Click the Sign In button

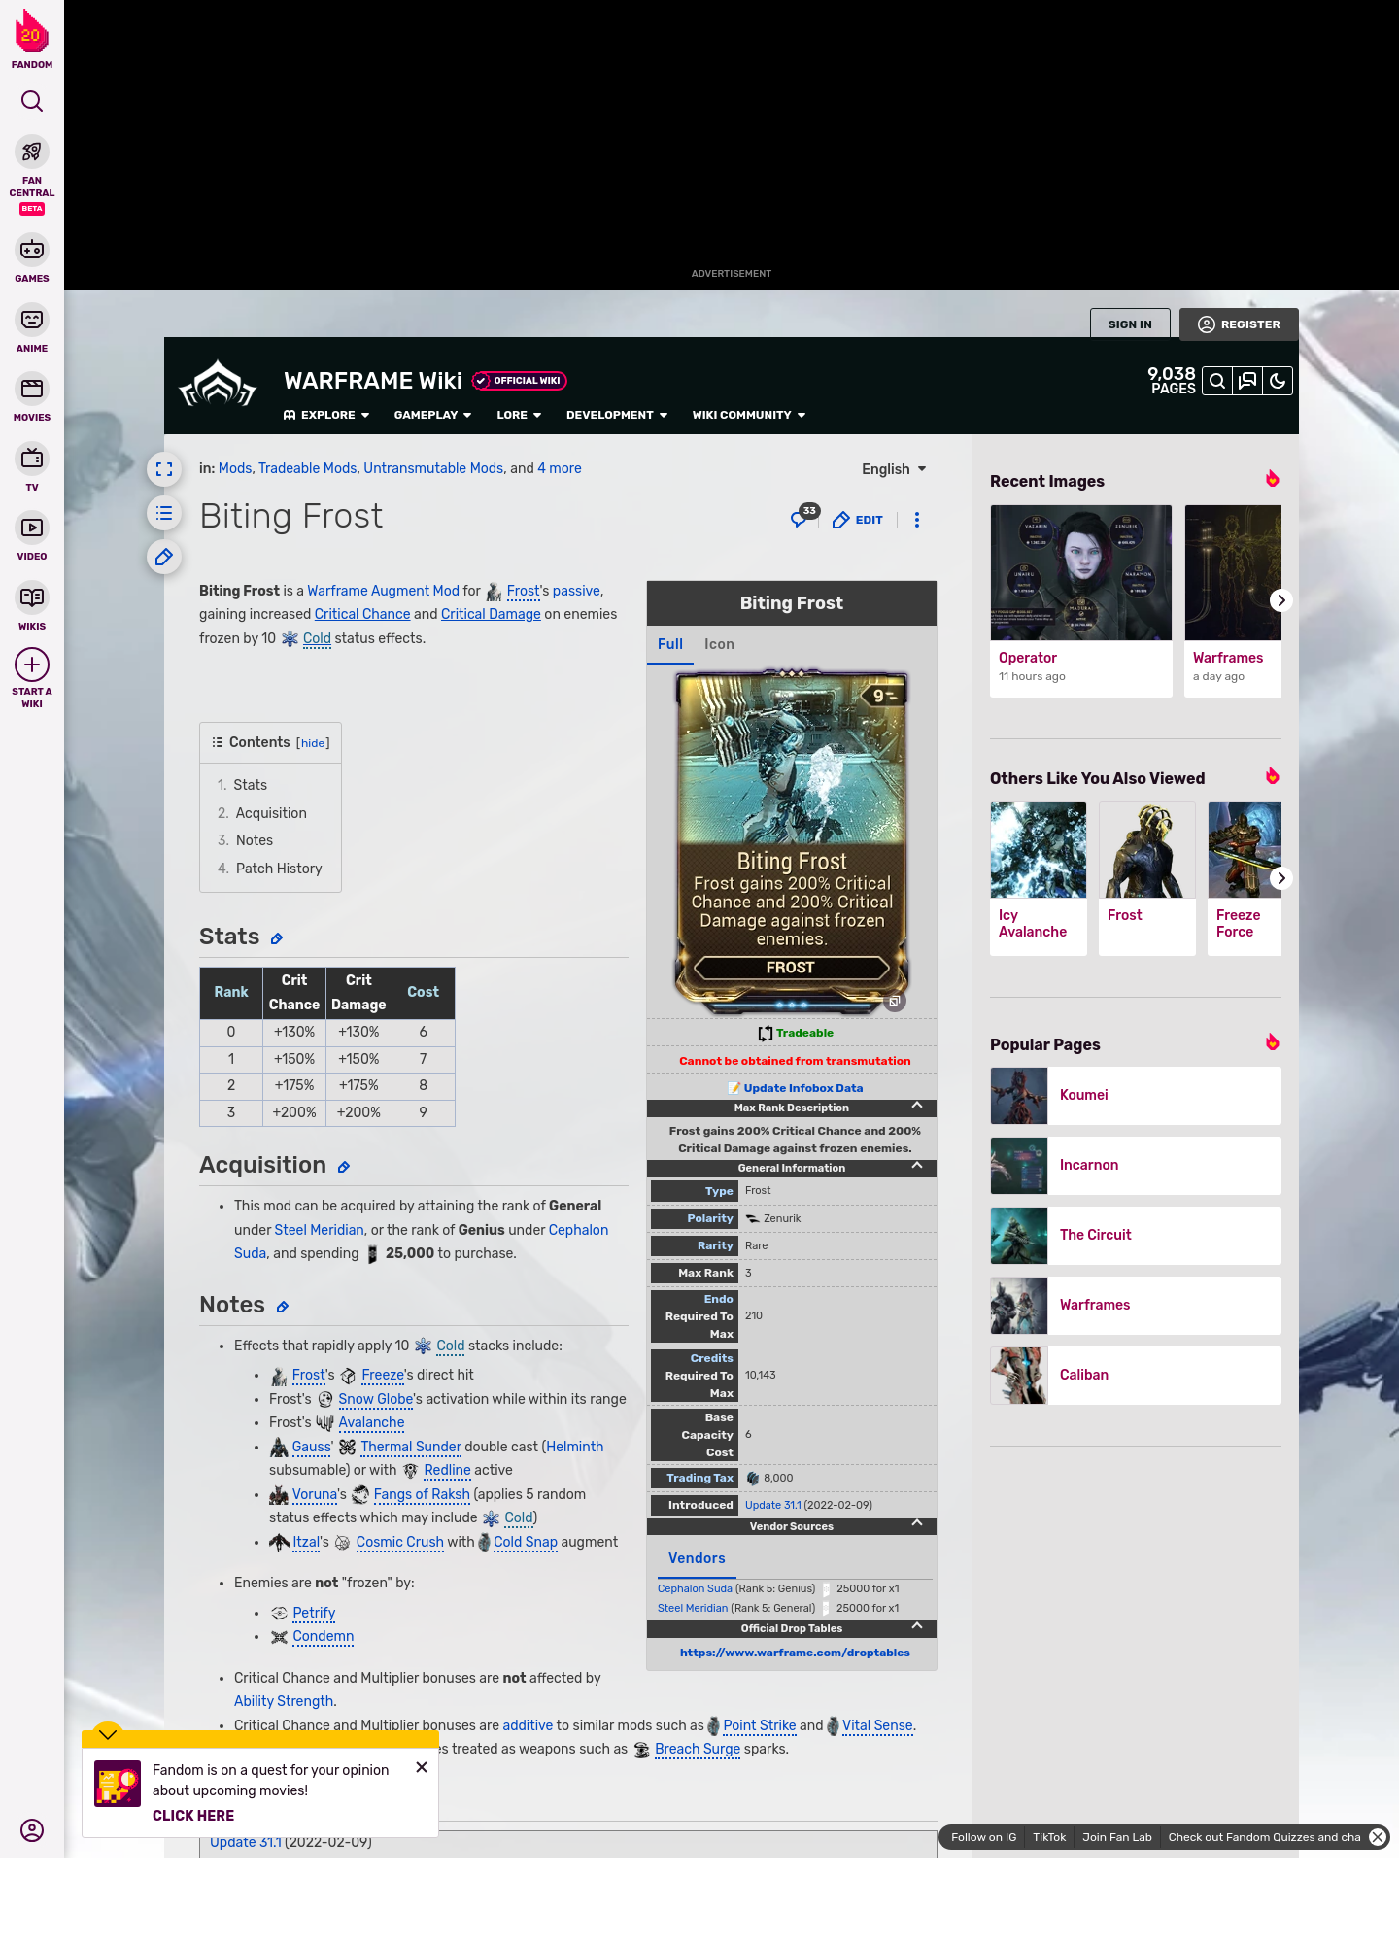pyautogui.click(x=1130, y=324)
